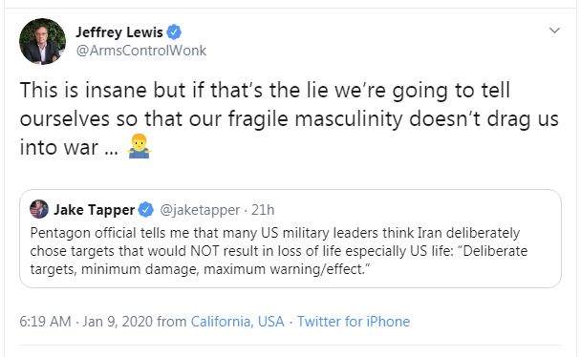This screenshot has height=357, width=581.
Task: Open Jeffrey Lewis display name link
Action: (118, 32)
